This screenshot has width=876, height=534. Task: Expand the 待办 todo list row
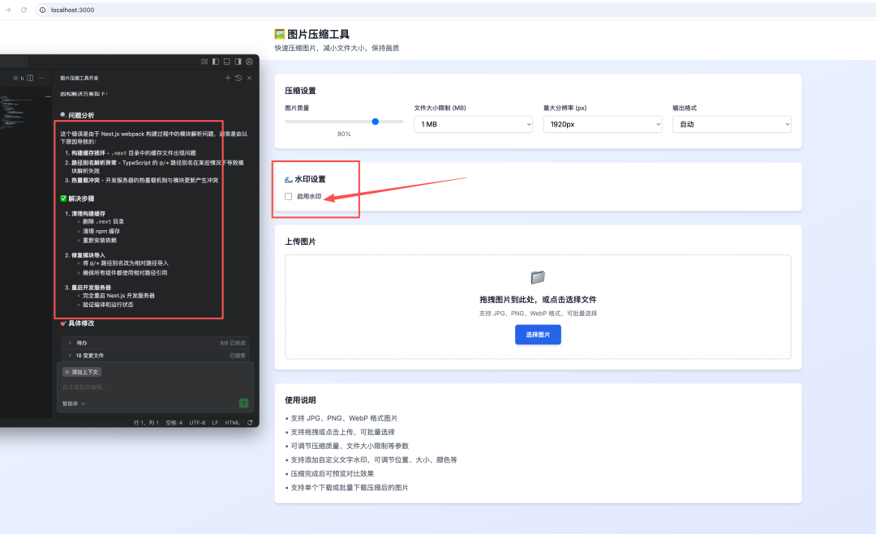tap(155, 343)
